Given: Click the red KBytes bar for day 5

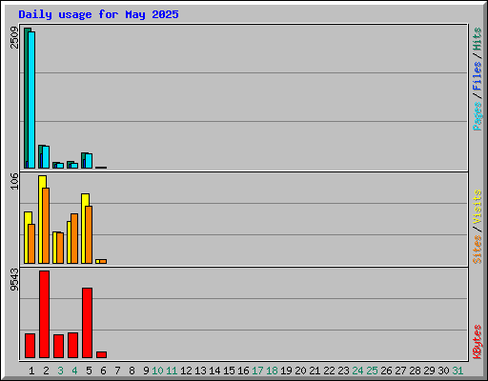Looking at the screenshot, I should (87, 323).
